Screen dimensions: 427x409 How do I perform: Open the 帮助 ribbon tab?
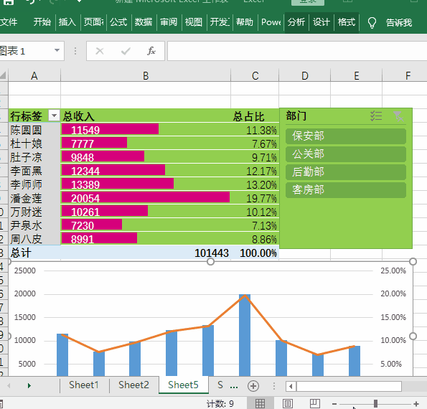[x=245, y=22]
